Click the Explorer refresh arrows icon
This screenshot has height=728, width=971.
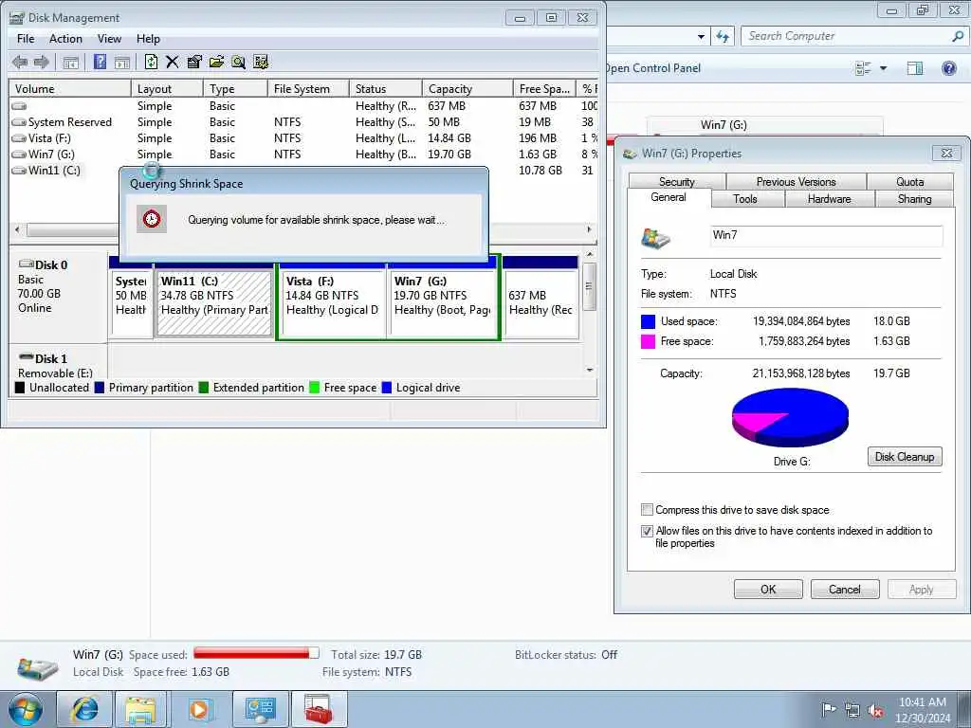(723, 37)
